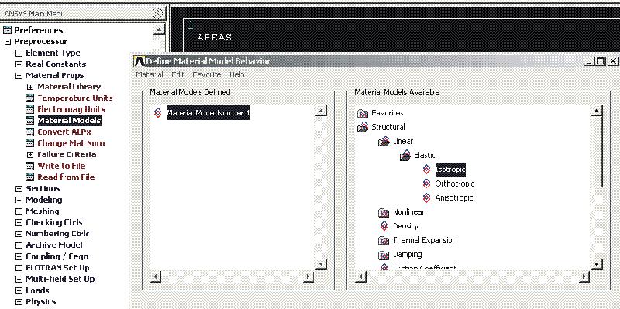Open Electromag Units entry

pos(71,109)
